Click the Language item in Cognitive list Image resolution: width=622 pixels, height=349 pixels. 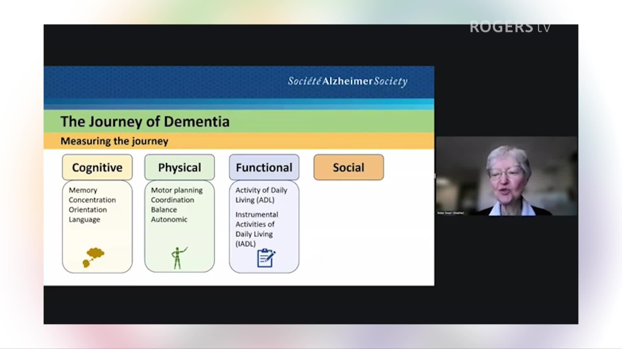click(x=84, y=219)
